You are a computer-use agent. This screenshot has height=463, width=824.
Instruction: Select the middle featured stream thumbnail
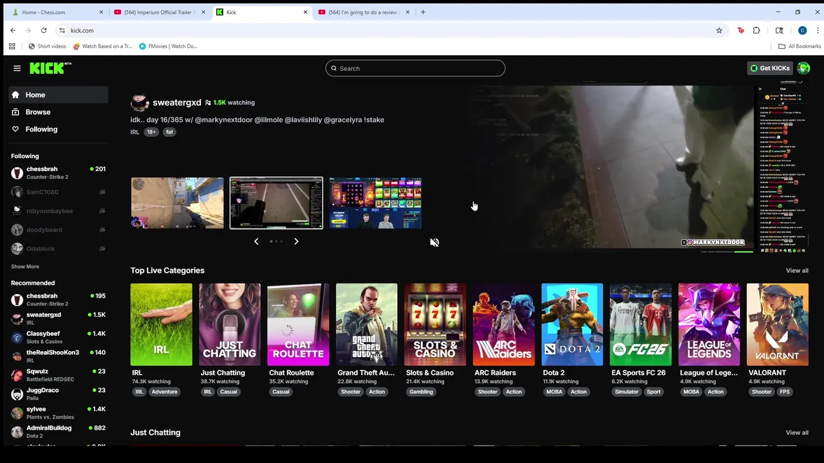276,203
